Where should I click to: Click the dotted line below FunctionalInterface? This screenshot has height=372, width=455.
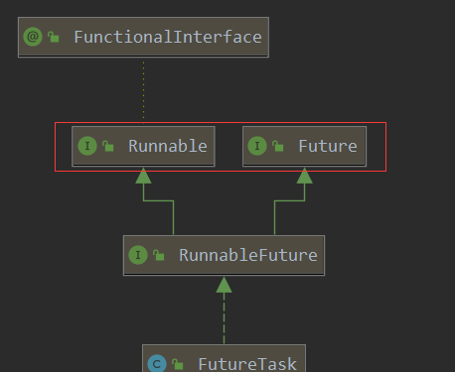pyautogui.click(x=143, y=91)
